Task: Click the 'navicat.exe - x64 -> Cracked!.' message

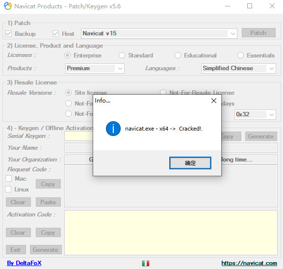Action: (164, 129)
